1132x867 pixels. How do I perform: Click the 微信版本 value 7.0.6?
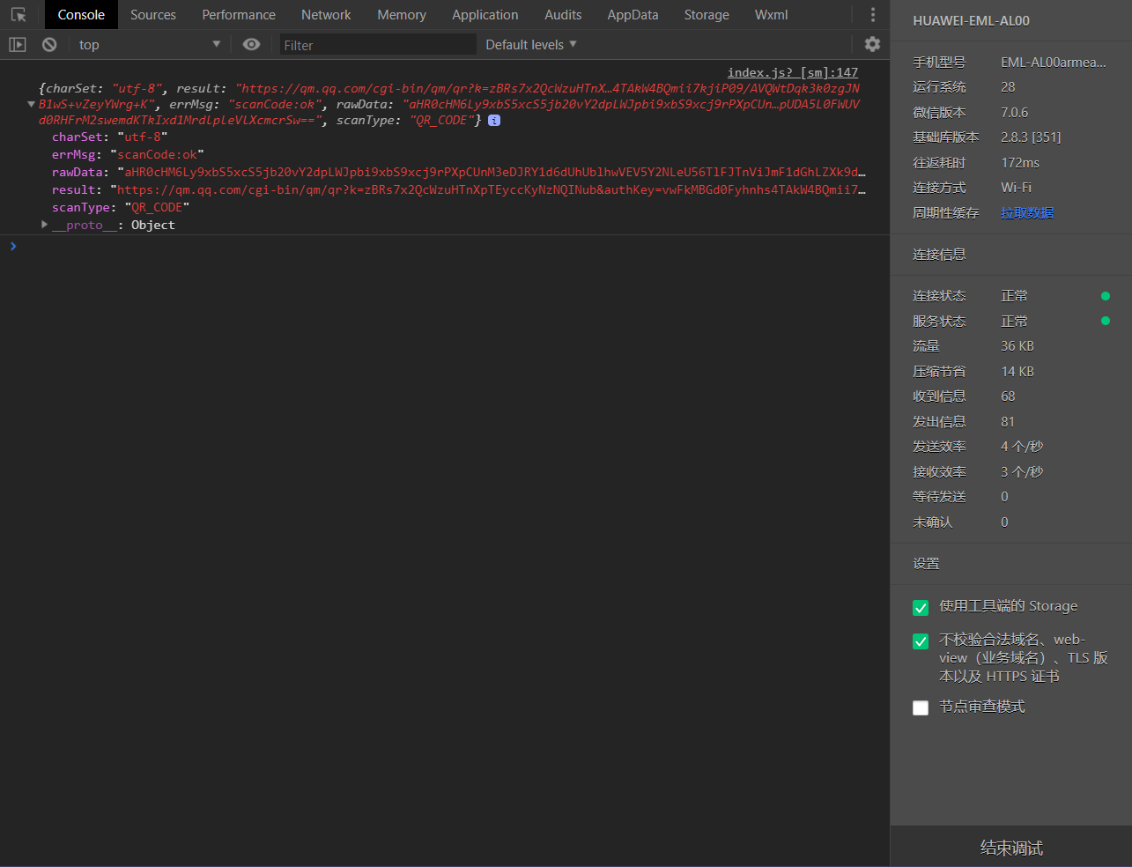(x=1015, y=112)
